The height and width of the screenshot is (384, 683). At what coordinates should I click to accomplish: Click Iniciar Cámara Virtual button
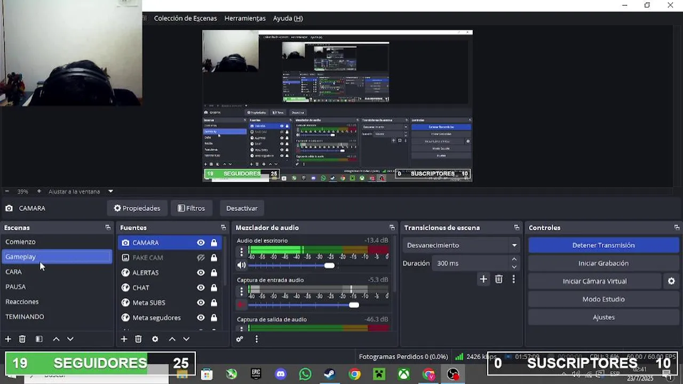pos(595,281)
